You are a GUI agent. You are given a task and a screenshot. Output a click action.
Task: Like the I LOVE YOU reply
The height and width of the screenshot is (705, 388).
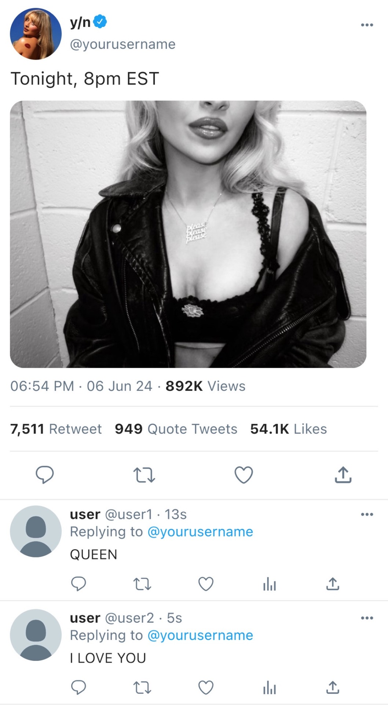point(206,687)
